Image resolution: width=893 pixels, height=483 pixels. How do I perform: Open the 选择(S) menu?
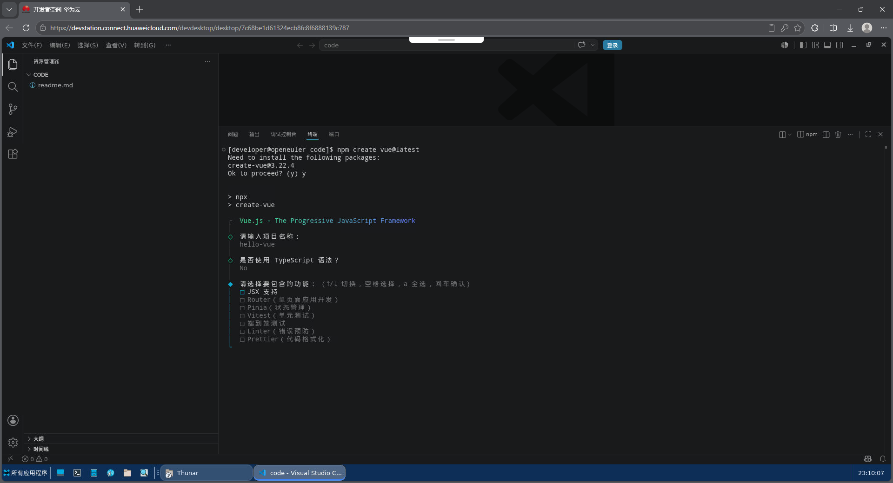click(x=87, y=45)
